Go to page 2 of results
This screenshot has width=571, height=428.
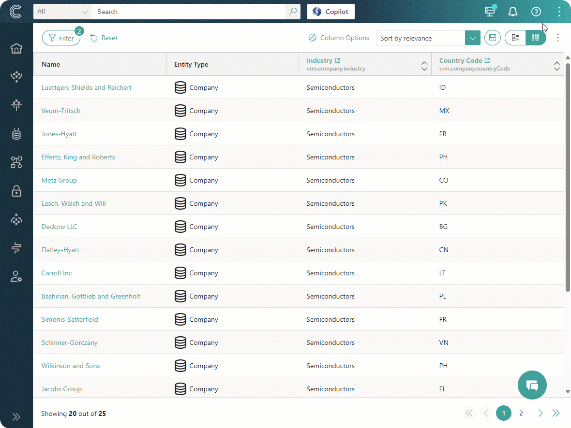click(521, 413)
